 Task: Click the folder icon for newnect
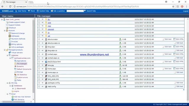pyautogui.click(x=46, y=29)
